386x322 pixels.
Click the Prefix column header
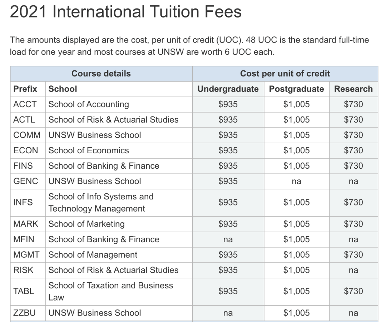tap(28, 89)
